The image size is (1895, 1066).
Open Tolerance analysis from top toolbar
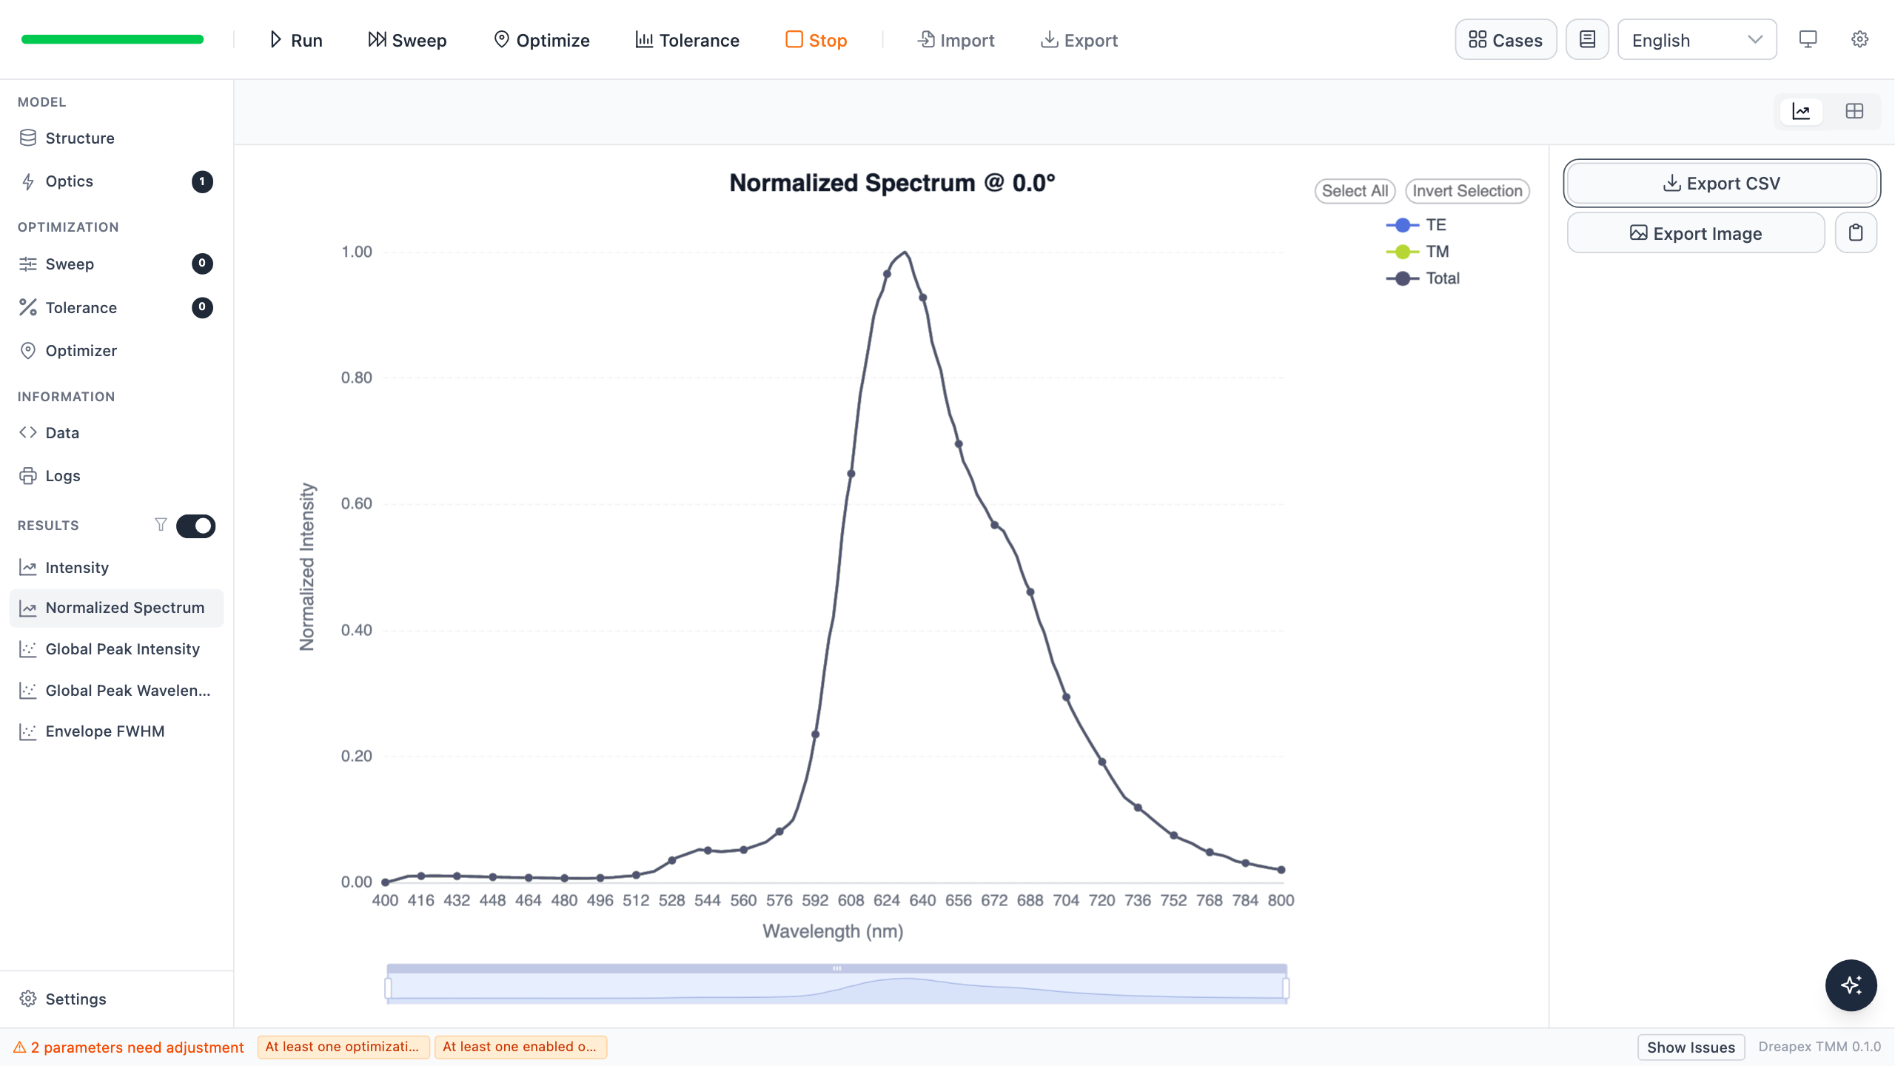coord(687,40)
